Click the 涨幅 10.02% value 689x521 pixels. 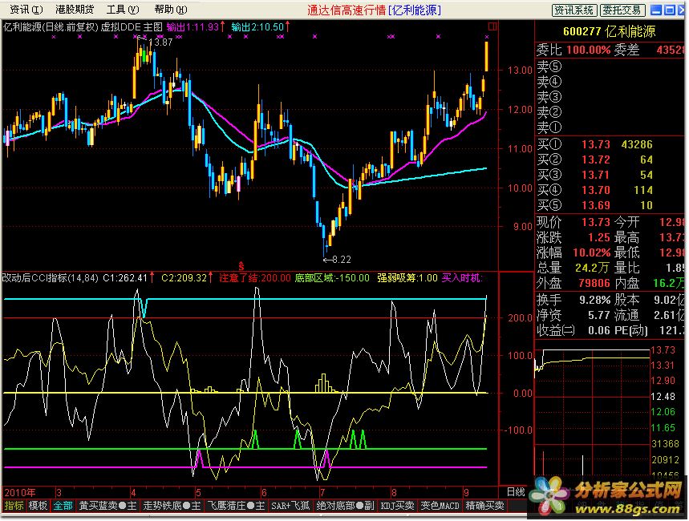(x=591, y=253)
